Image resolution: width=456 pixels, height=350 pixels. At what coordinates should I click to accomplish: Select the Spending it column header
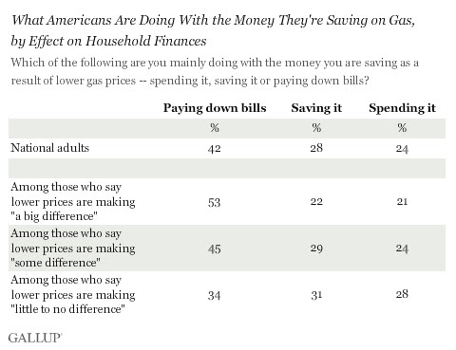point(402,108)
